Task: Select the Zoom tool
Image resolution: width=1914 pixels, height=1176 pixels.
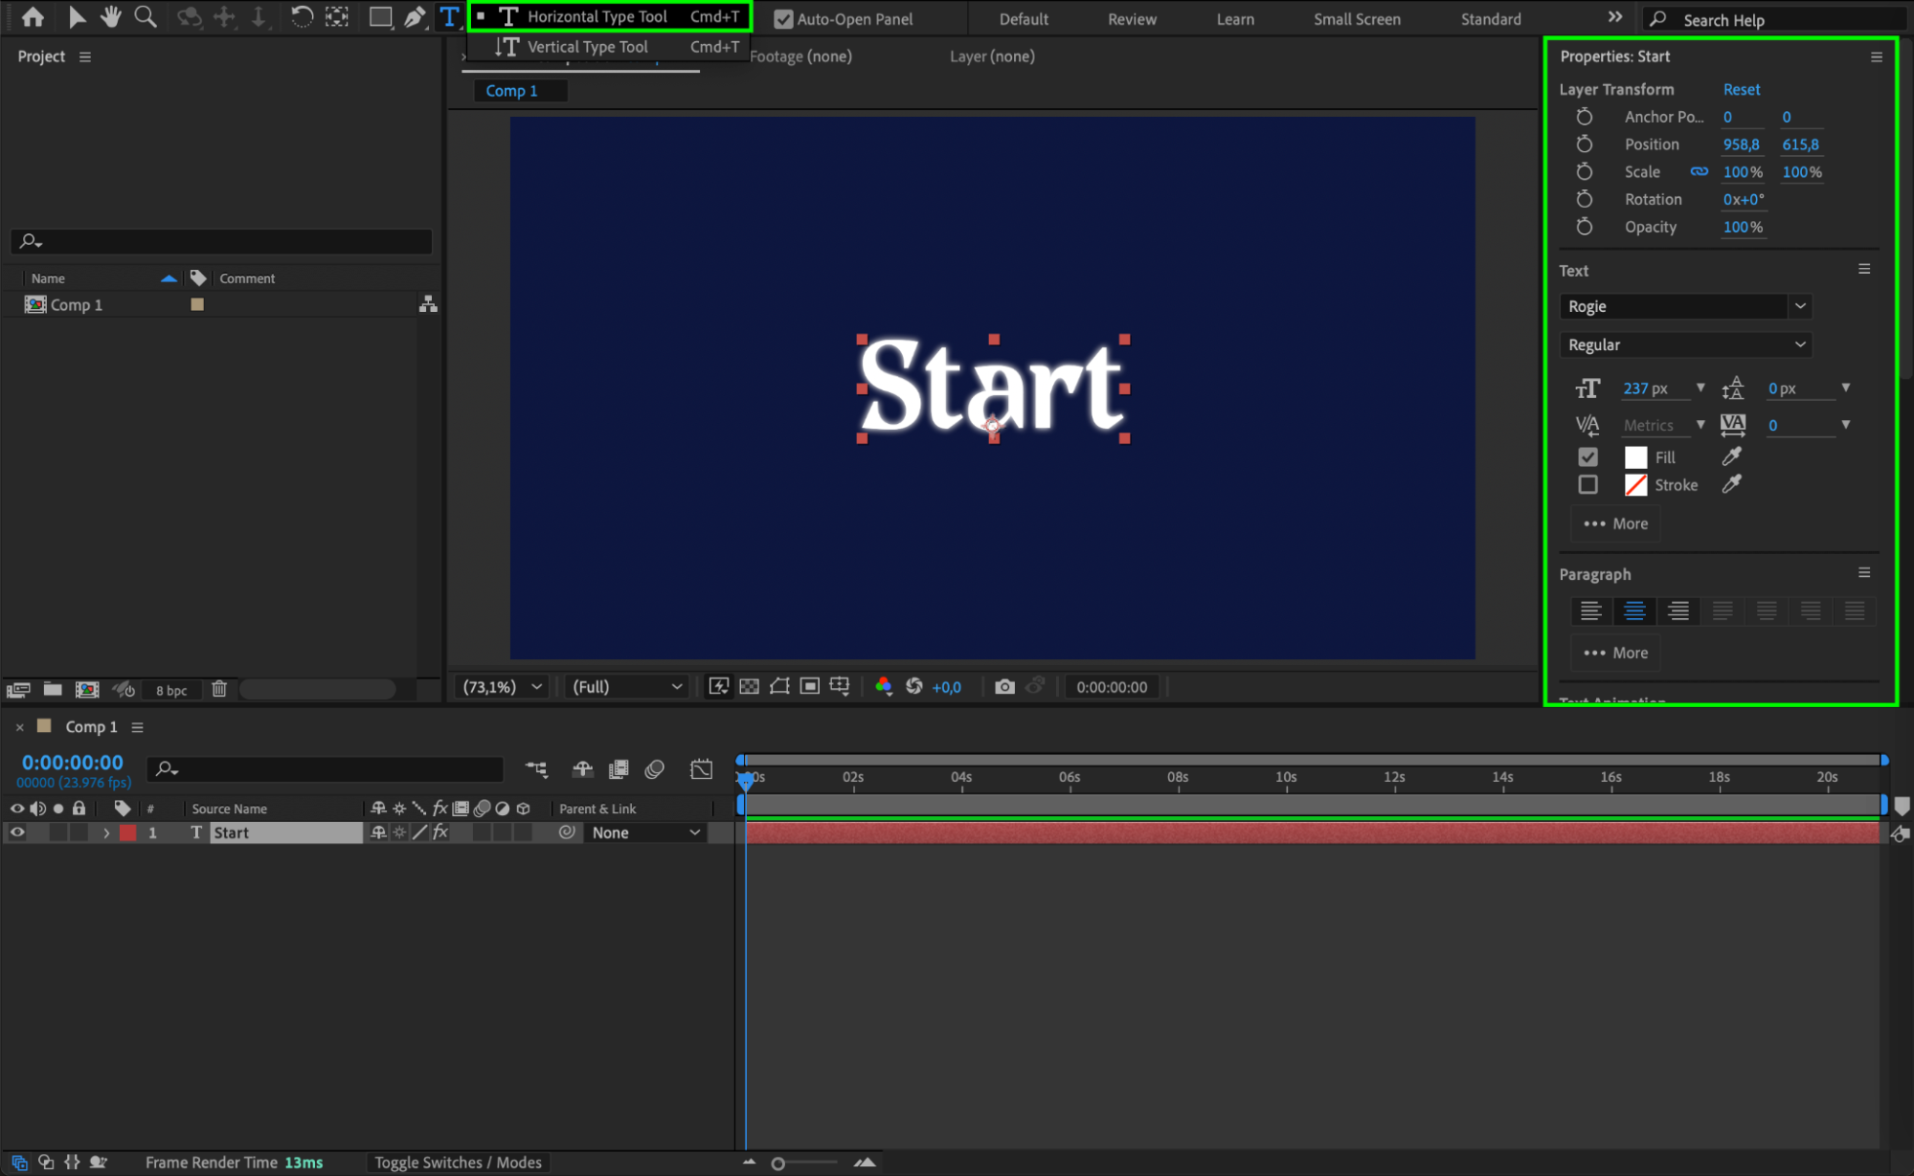Action: pos(146,17)
